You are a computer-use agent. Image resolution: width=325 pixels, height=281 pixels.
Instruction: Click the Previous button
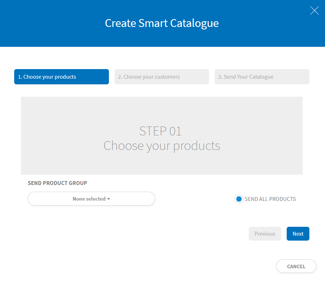click(x=265, y=234)
